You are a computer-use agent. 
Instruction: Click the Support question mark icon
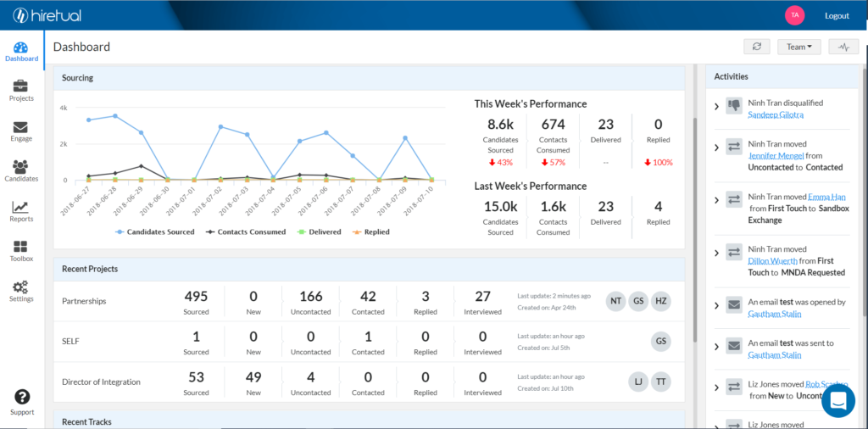click(21, 397)
